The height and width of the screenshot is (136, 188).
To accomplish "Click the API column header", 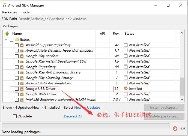I will tap(102, 34).
